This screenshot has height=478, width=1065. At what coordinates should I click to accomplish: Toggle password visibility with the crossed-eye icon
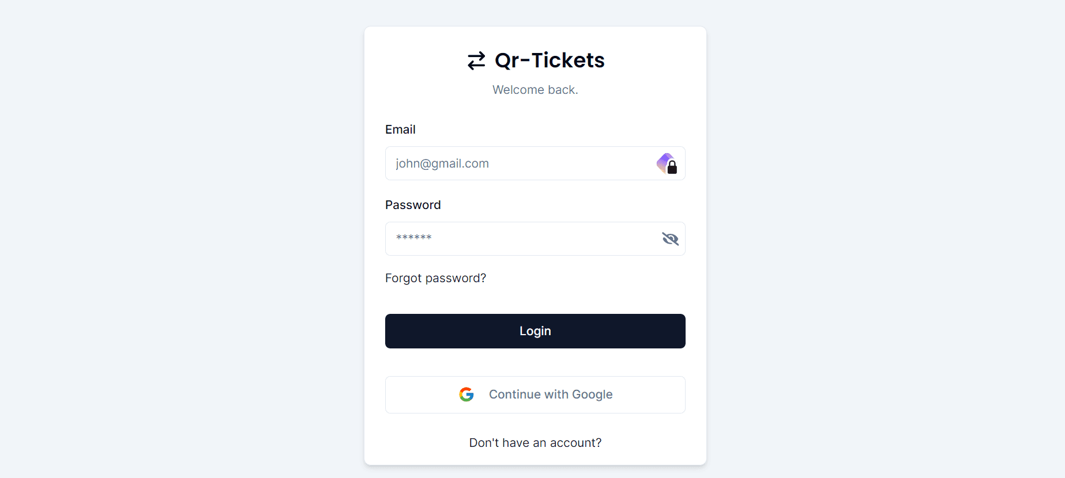coord(670,239)
